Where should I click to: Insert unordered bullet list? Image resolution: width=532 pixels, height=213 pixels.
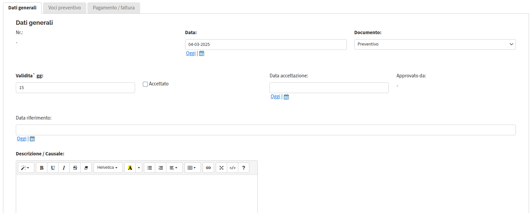pos(150,168)
